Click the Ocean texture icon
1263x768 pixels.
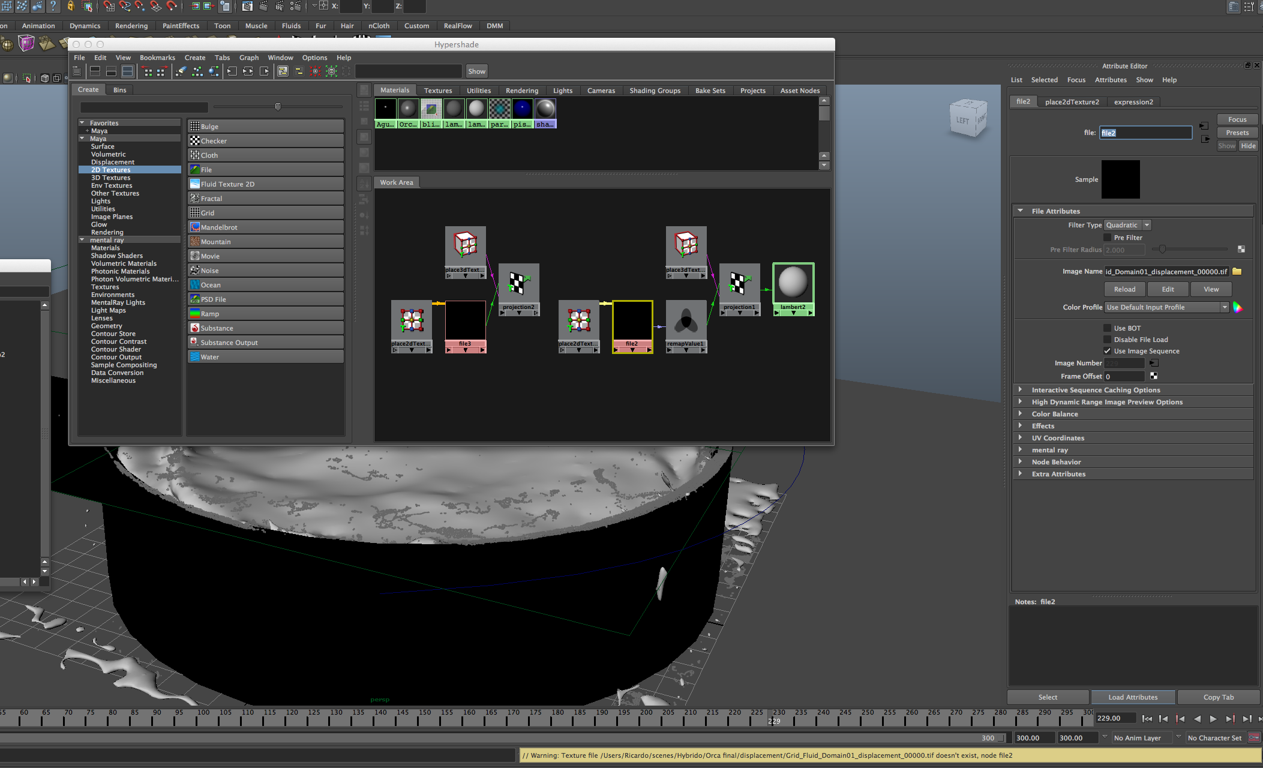tap(195, 285)
